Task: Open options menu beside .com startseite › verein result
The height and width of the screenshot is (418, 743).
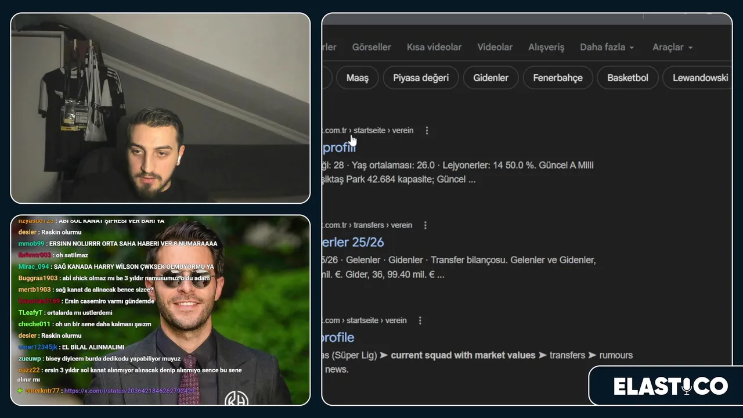Action: pyautogui.click(x=420, y=320)
